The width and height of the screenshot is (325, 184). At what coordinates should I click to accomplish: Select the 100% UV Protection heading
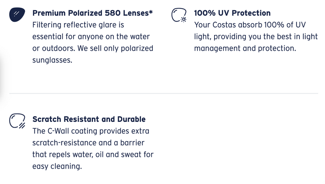[x=232, y=13]
